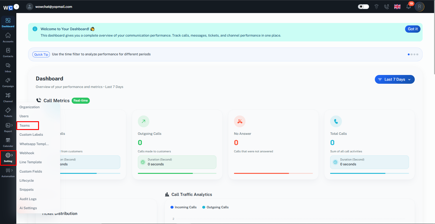Click the No Answer card title
The height and width of the screenshot is (224, 435).
243,134
